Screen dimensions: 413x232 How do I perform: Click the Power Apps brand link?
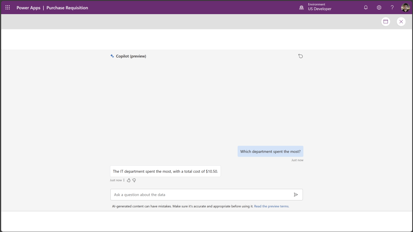[28, 8]
